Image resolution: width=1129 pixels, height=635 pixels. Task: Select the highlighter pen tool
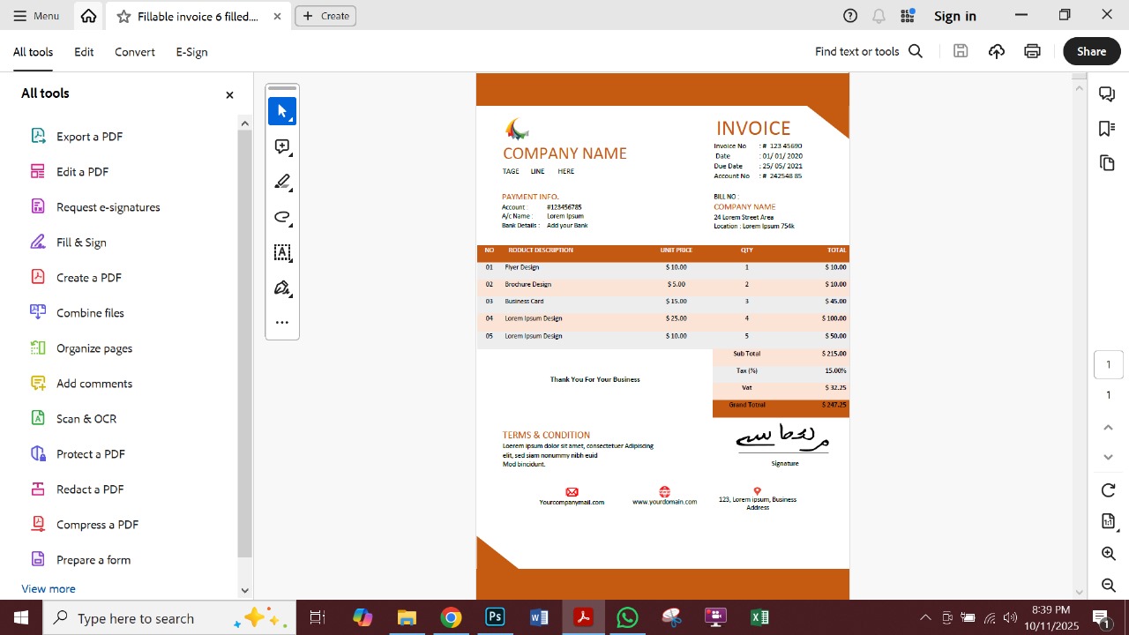282,182
